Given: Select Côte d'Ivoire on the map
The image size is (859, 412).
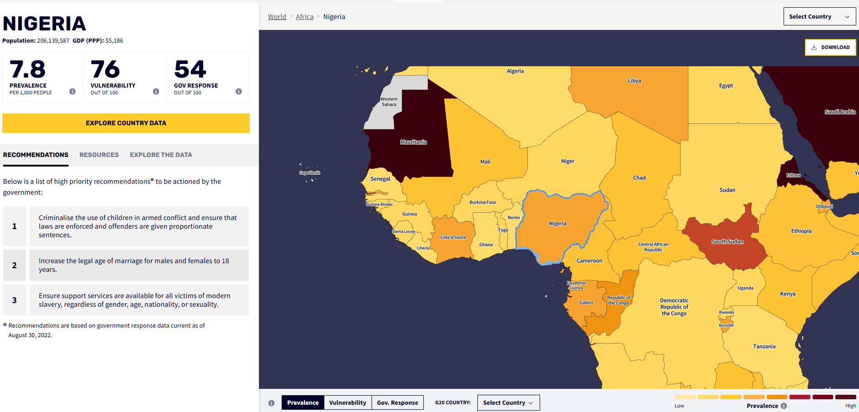Looking at the screenshot, I should 453,237.
